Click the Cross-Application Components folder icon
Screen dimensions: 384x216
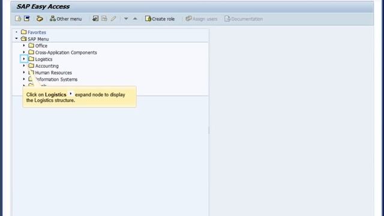(31, 52)
